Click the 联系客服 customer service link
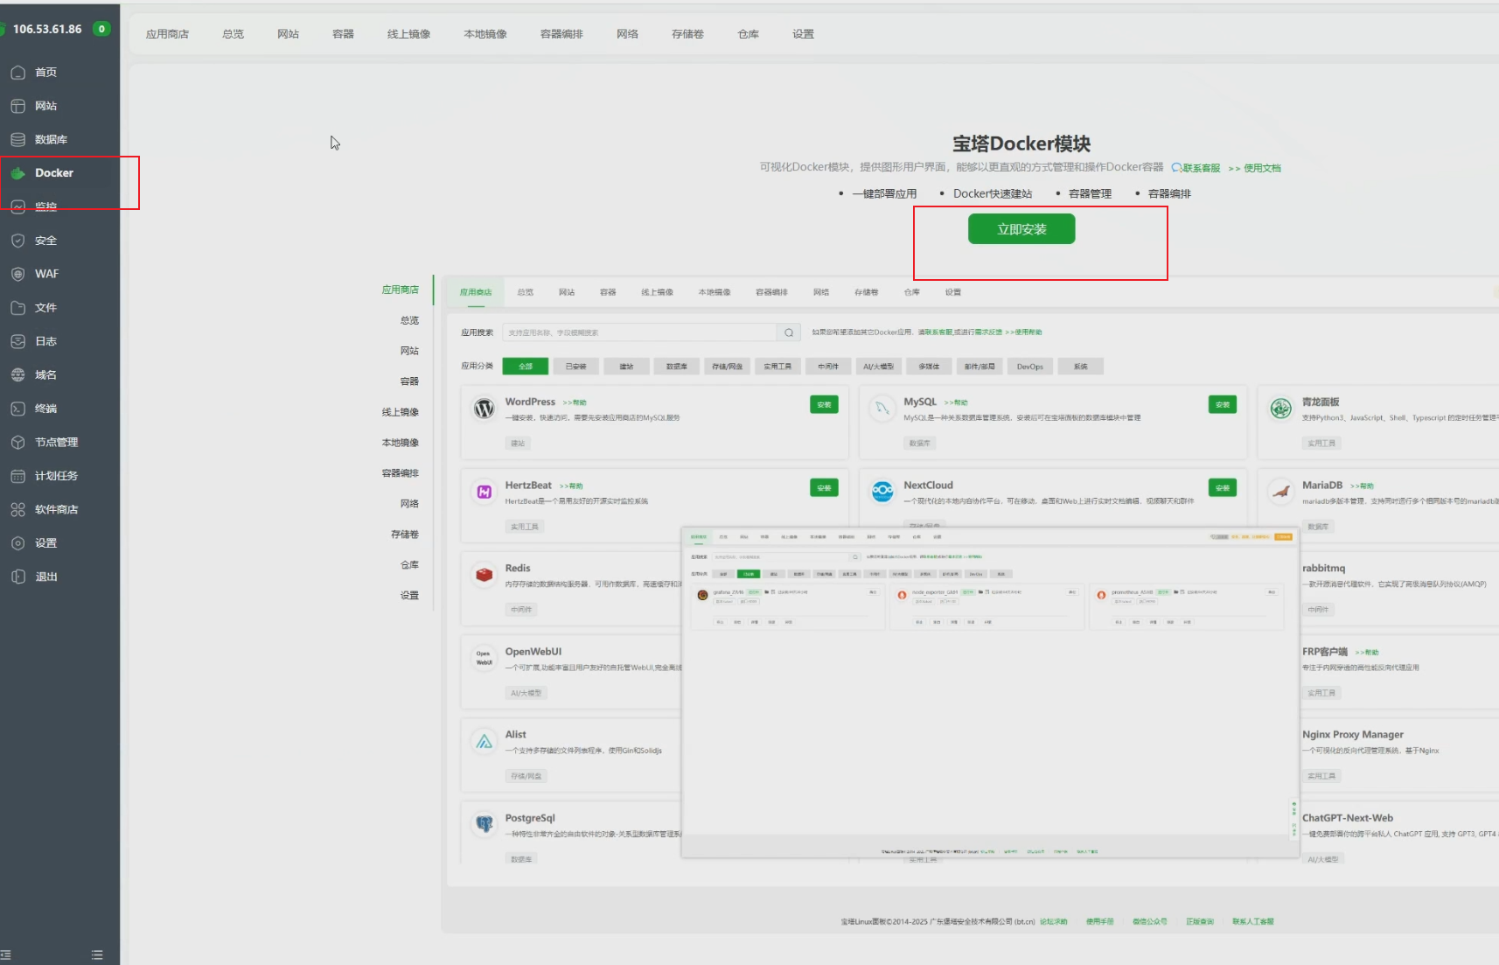The width and height of the screenshot is (1499, 965). tap(1200, 168)
